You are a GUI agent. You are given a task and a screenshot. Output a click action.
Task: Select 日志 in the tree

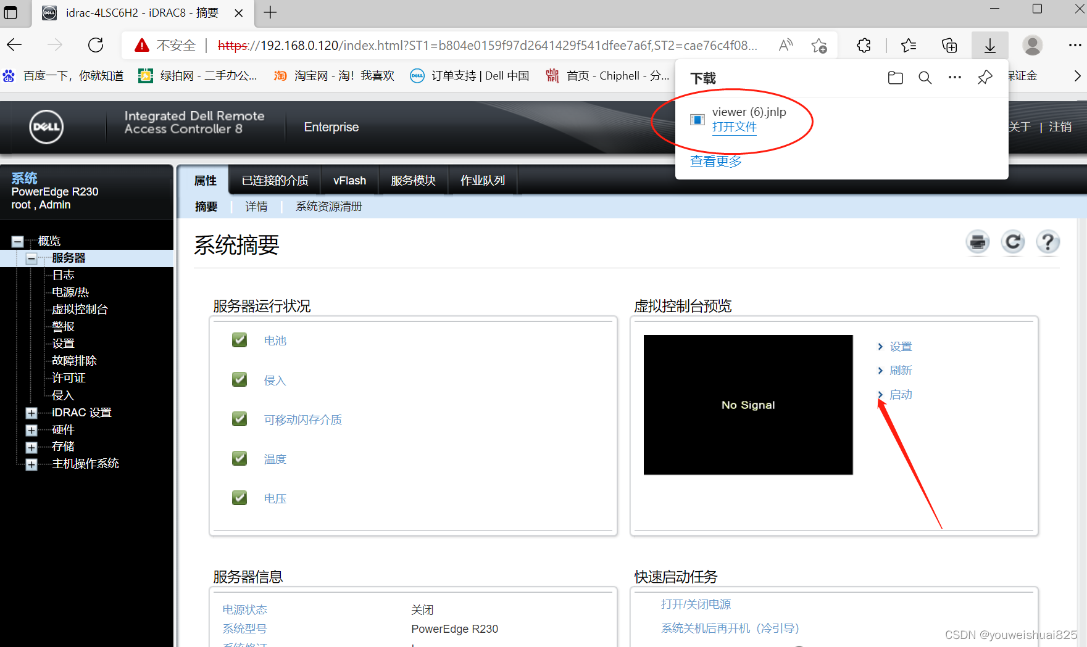click(63, 275)
